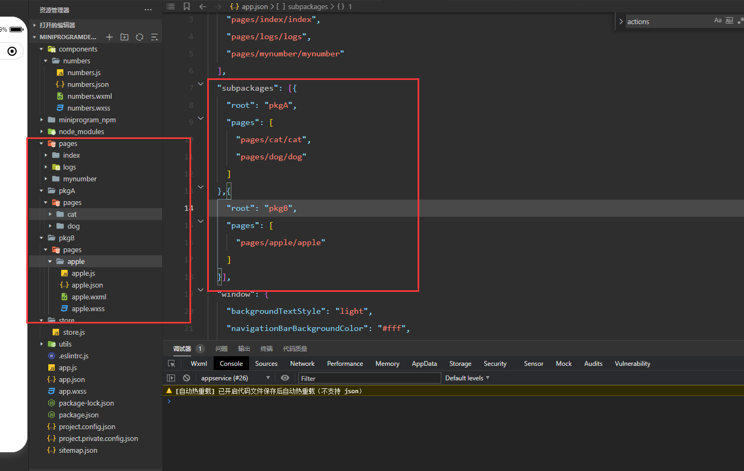The width and height of the screenshot is (744, 471).
Task: Collapse all folders in explorer
Action: (x=155, y=37)
